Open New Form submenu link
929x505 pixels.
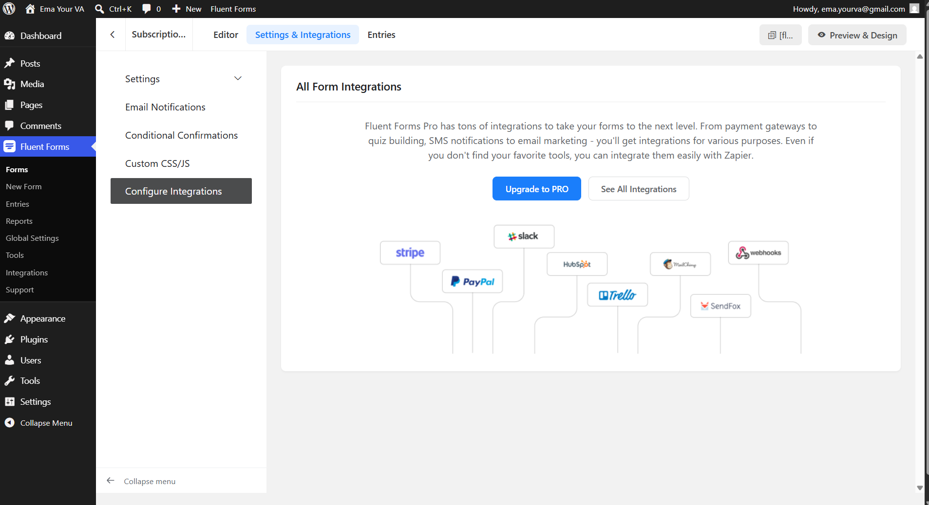coord(24,186)
